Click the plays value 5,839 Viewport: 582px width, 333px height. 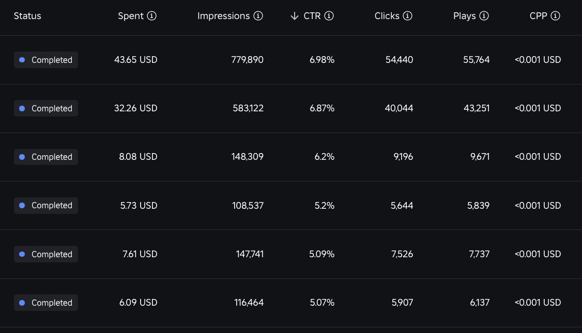point(479,205)
